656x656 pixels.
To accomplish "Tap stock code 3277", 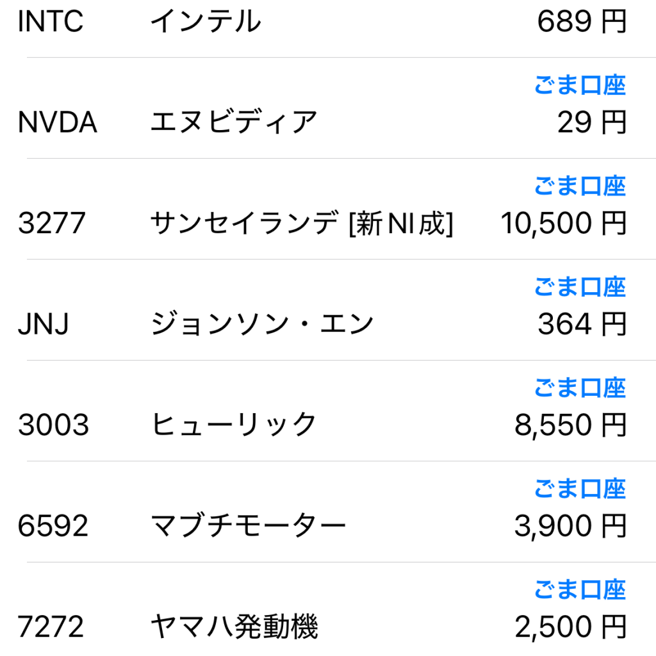I will click(x=52, y=224).
